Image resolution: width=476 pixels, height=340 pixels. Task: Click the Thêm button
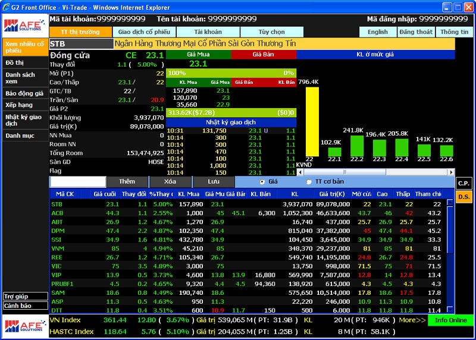tap(127, 182)
